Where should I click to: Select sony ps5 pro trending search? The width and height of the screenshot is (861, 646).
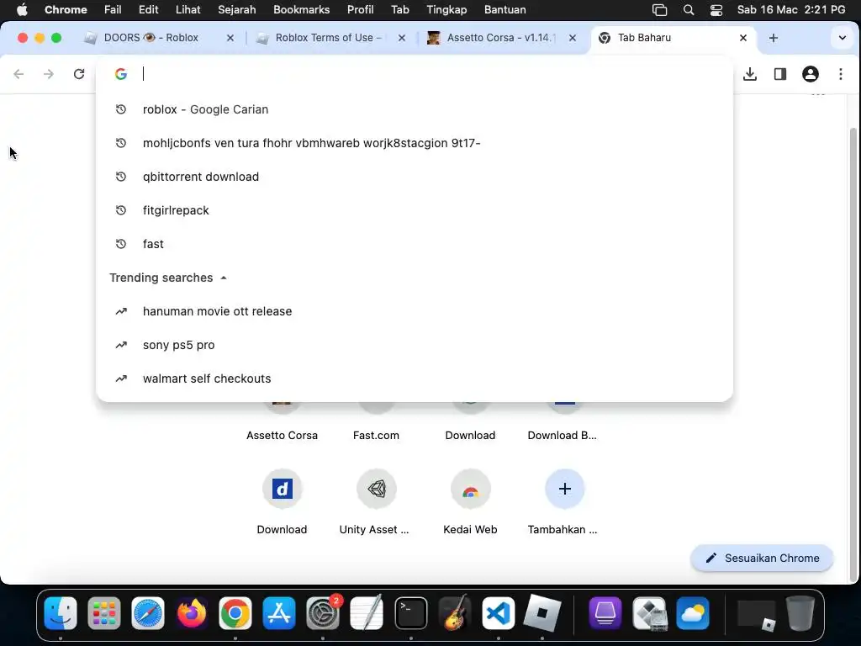point(415,345)
